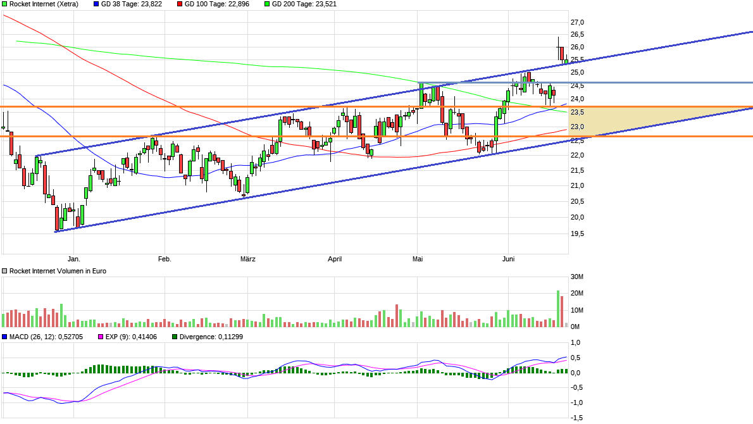Click the 22,0 price axis value

coord(577,155)
